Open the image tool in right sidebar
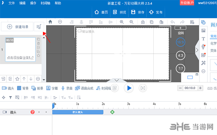 point(203,31)
